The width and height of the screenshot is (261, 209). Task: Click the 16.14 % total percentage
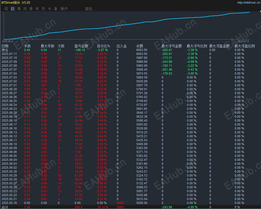pos(103,207)
